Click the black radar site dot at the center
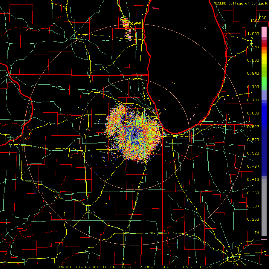The height and width of the screenshot is (269, 269). point(134,134)
